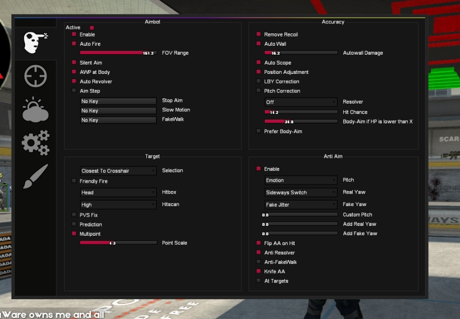
Task: Enable the Aimbot Enable checkbox
Action: click(73, 34)
